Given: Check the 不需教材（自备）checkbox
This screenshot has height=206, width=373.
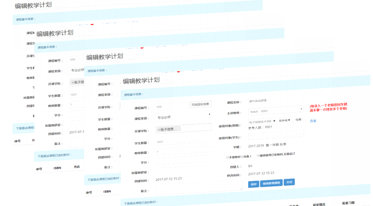Looking at the screenshot, I should tap(227, 157).
